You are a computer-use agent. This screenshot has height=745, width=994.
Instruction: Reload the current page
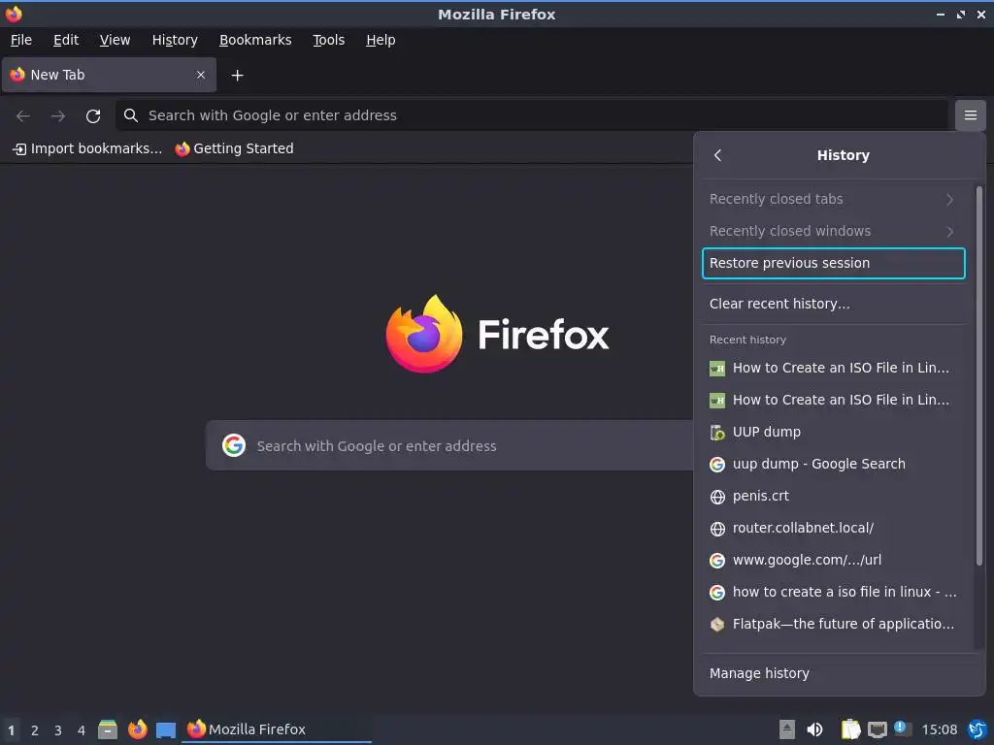[93, 116]
